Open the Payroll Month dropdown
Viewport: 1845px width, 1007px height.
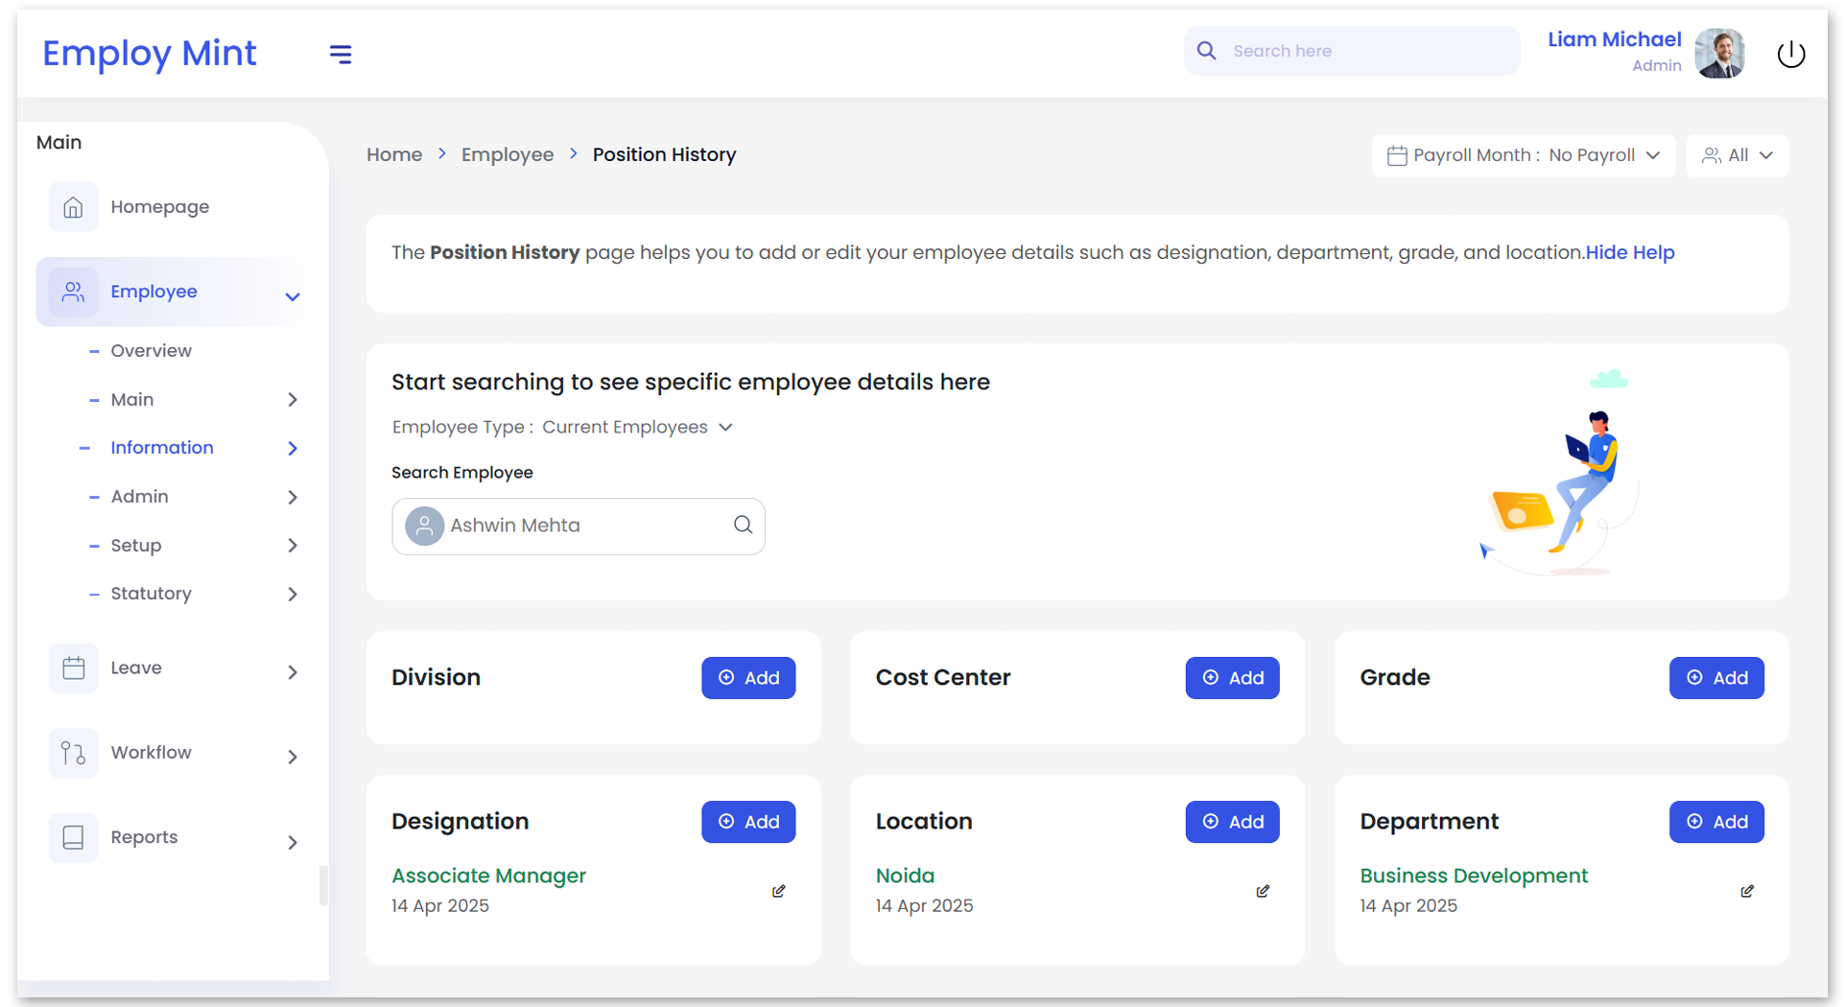[x=1524, y=155]
